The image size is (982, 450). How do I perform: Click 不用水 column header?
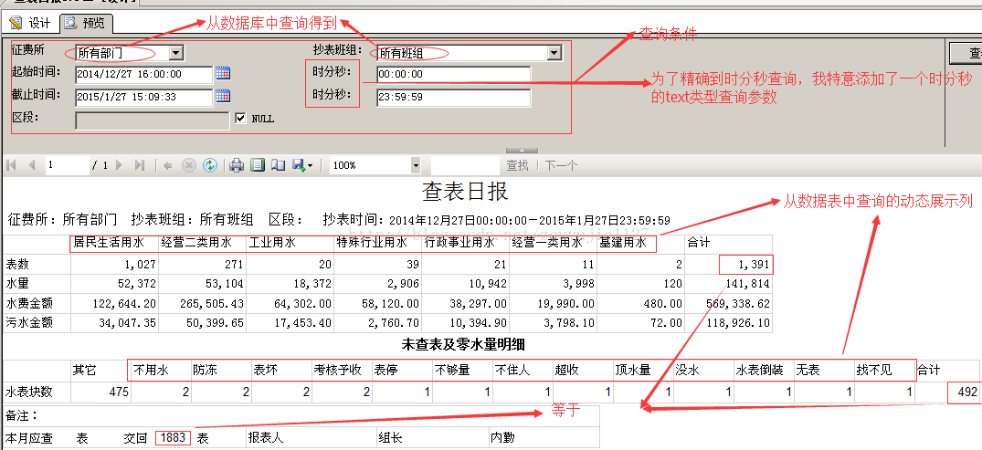[x=151, y=370]
